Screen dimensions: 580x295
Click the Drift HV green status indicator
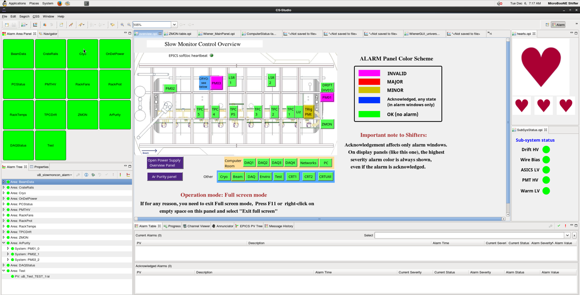(546, 150)
